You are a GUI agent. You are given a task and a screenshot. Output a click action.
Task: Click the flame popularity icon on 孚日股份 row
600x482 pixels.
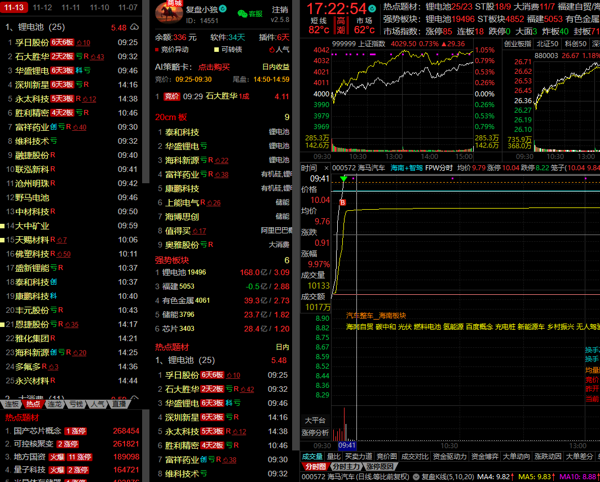tap(80, 42)
